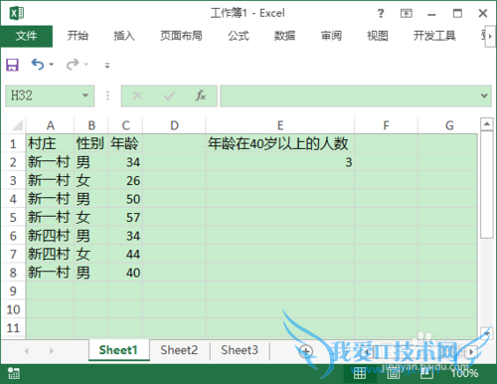Click cell C5 with value 57

(125, 217)
